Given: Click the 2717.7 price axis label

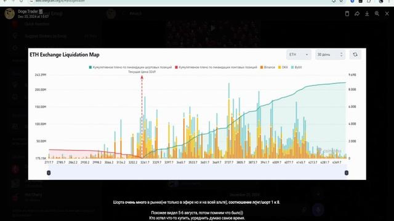Looking at the screenshot, I should click(x=49, y=162).
